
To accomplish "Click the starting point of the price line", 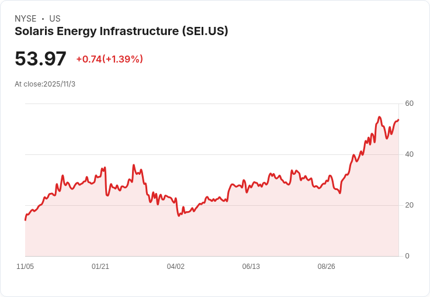I will [26, 220].
